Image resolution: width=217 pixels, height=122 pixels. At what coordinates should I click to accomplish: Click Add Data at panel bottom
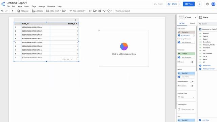click(x=204, y=120)
